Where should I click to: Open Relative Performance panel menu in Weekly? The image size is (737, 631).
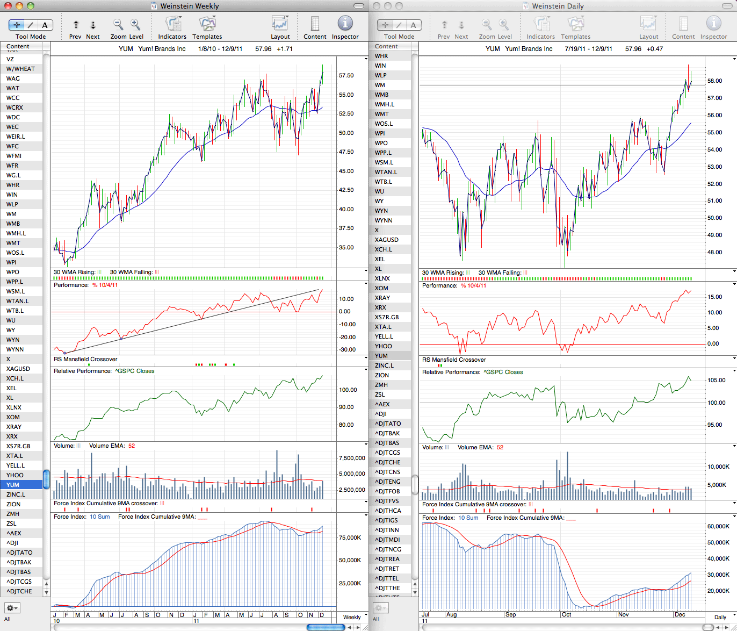(366, 370)
